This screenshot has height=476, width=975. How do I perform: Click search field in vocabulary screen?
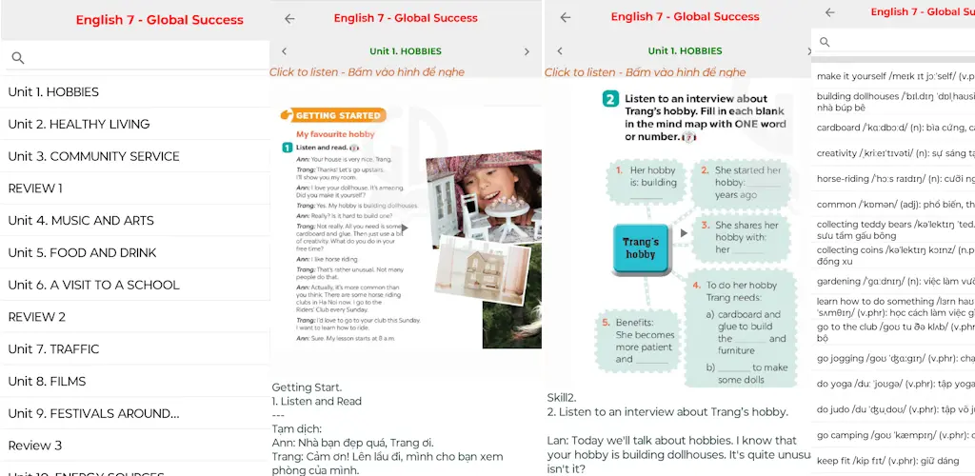click(x=893, y=42)
